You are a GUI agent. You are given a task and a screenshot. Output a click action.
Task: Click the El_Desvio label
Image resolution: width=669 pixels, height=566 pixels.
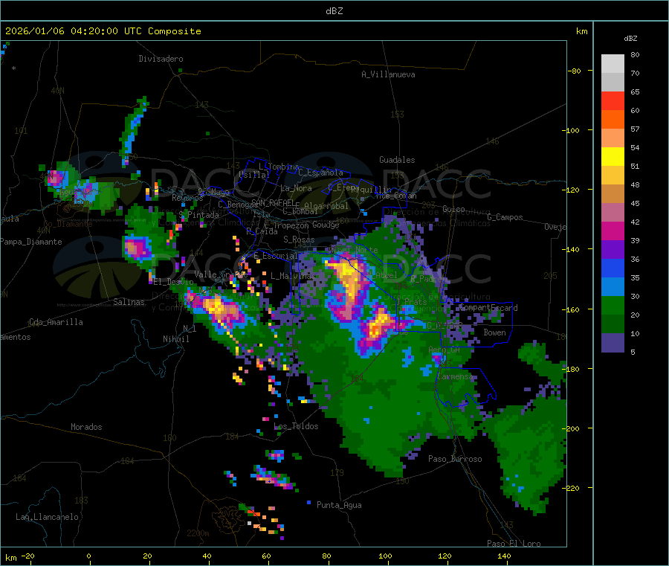click(x=173, y=282)
